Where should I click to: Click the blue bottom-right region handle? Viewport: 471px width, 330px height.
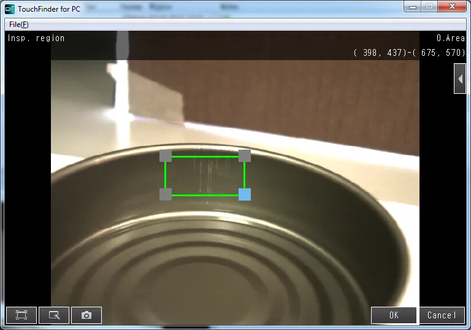245,194
